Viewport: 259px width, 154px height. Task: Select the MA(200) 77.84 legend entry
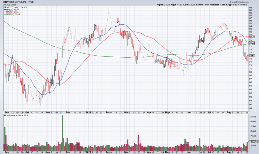[12, 15]
